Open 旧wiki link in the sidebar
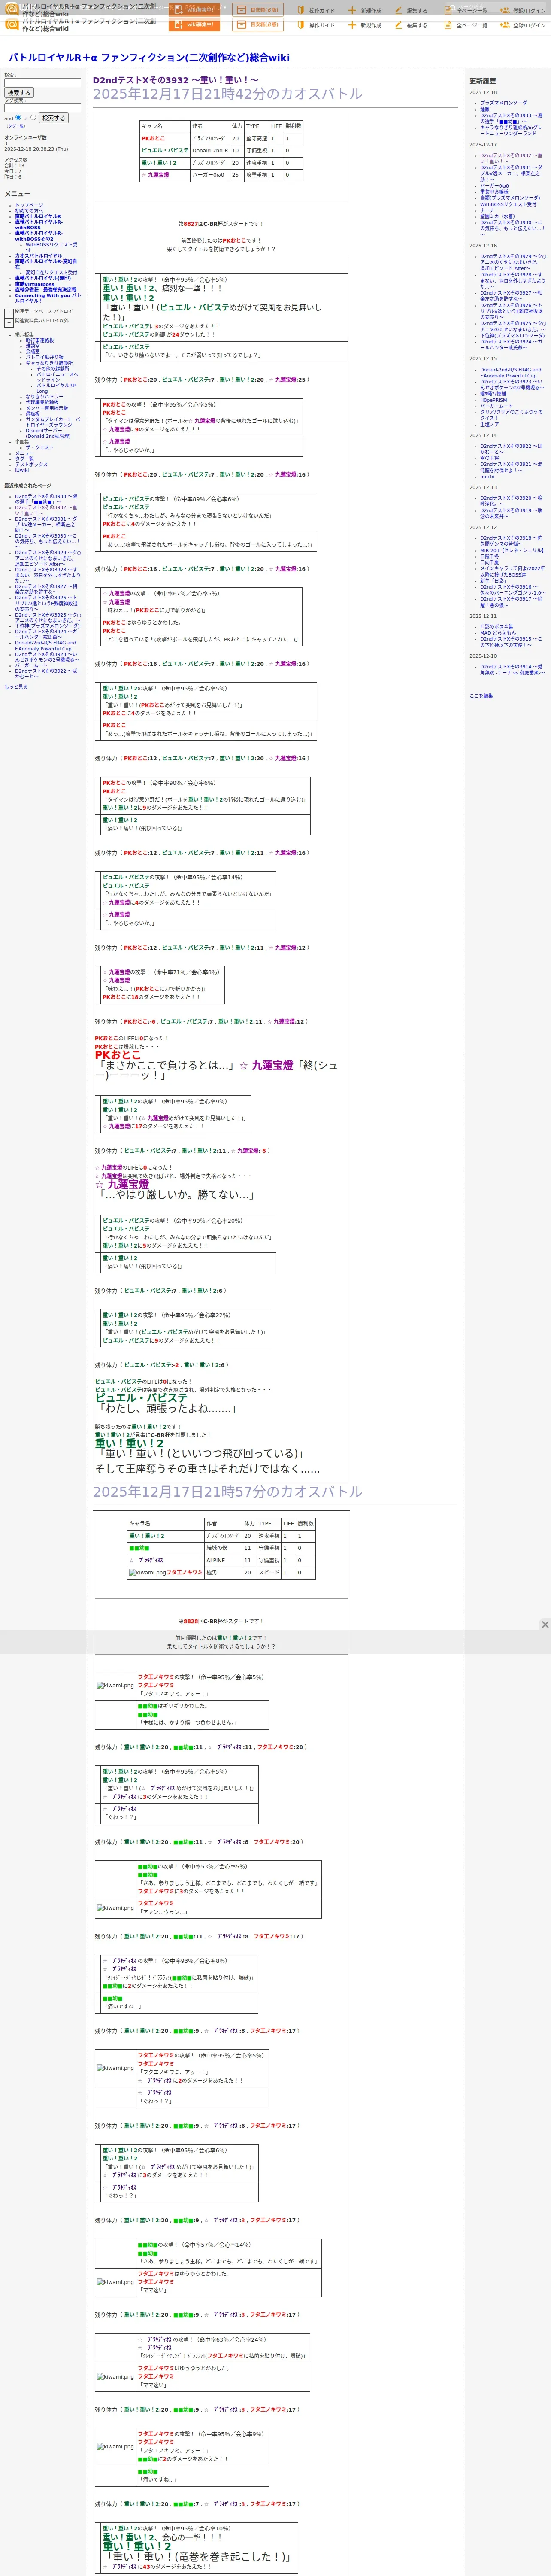Screen dimensions: 551x2576 click(22, 470)
